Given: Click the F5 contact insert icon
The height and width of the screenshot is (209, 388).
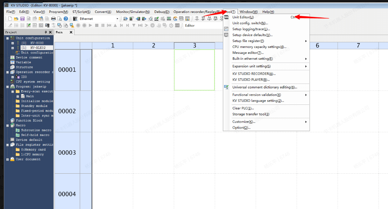Looking at the screenshot, I should click(197, 19).
